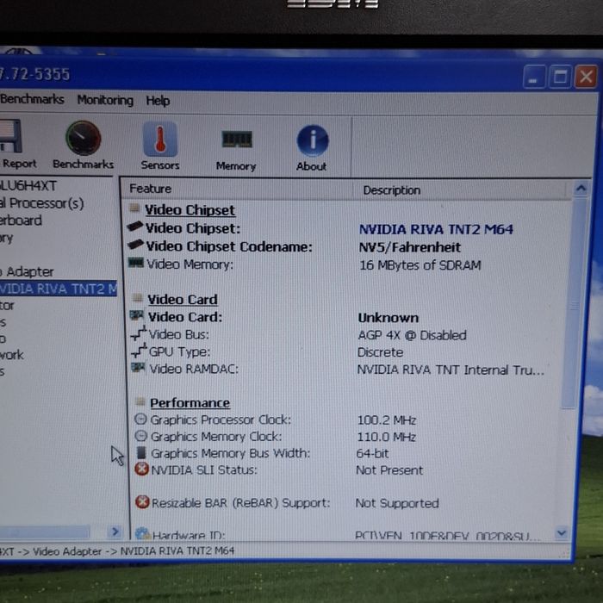Open the Benchmarks toolbar gauge icon
This screenshot has width=603, height=603.
click(83, 138)
